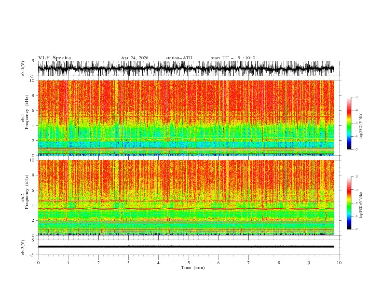
Task: Click the station=ATH label
Action: pos(179,58)
